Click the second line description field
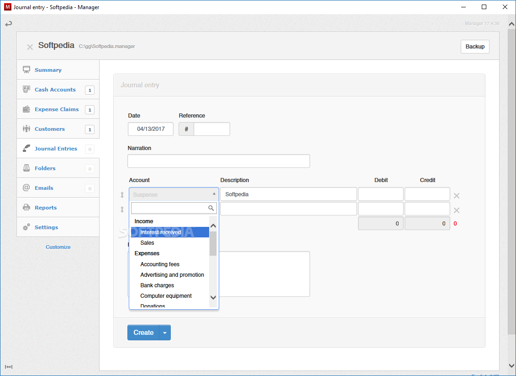The image size is (516, 376). point(289,209)
